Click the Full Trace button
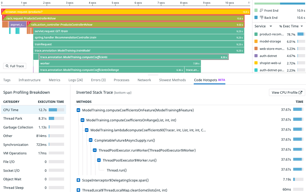The width and height of the screenshot is (306, 192). pyautogui.click(x=15, y=66)
